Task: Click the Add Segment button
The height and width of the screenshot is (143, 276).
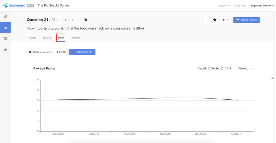Action: coord(82,52)
